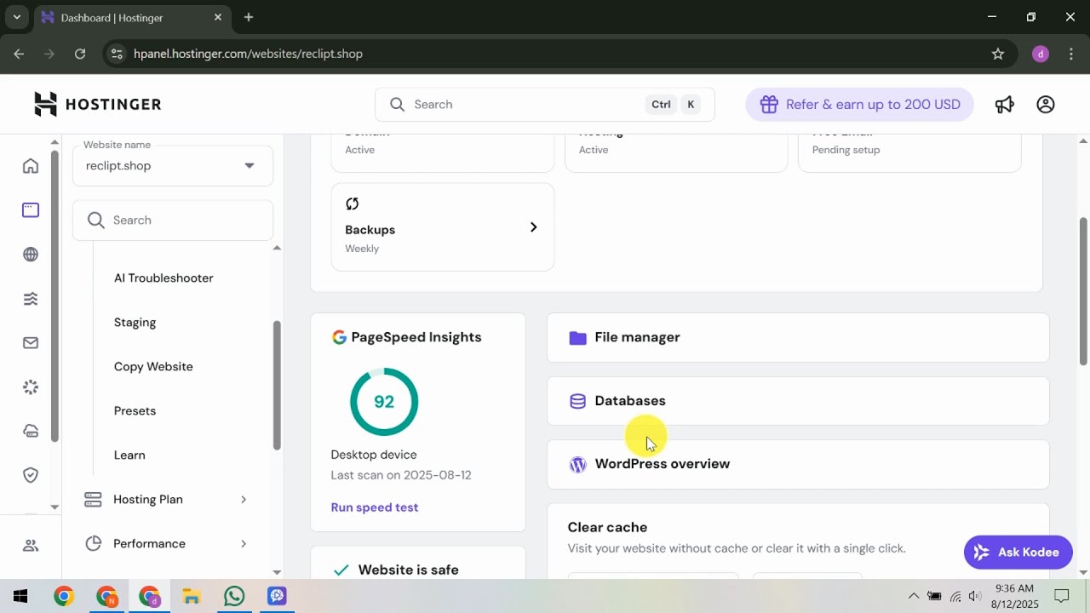Image resolution: width=1090 pixels, height=613 pixels.
Task: Click the "Website is safe" status text
Action: [409, 570]
